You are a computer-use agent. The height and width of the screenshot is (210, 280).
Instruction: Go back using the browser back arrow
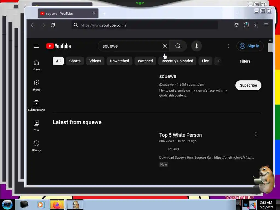tap(33, 25)
